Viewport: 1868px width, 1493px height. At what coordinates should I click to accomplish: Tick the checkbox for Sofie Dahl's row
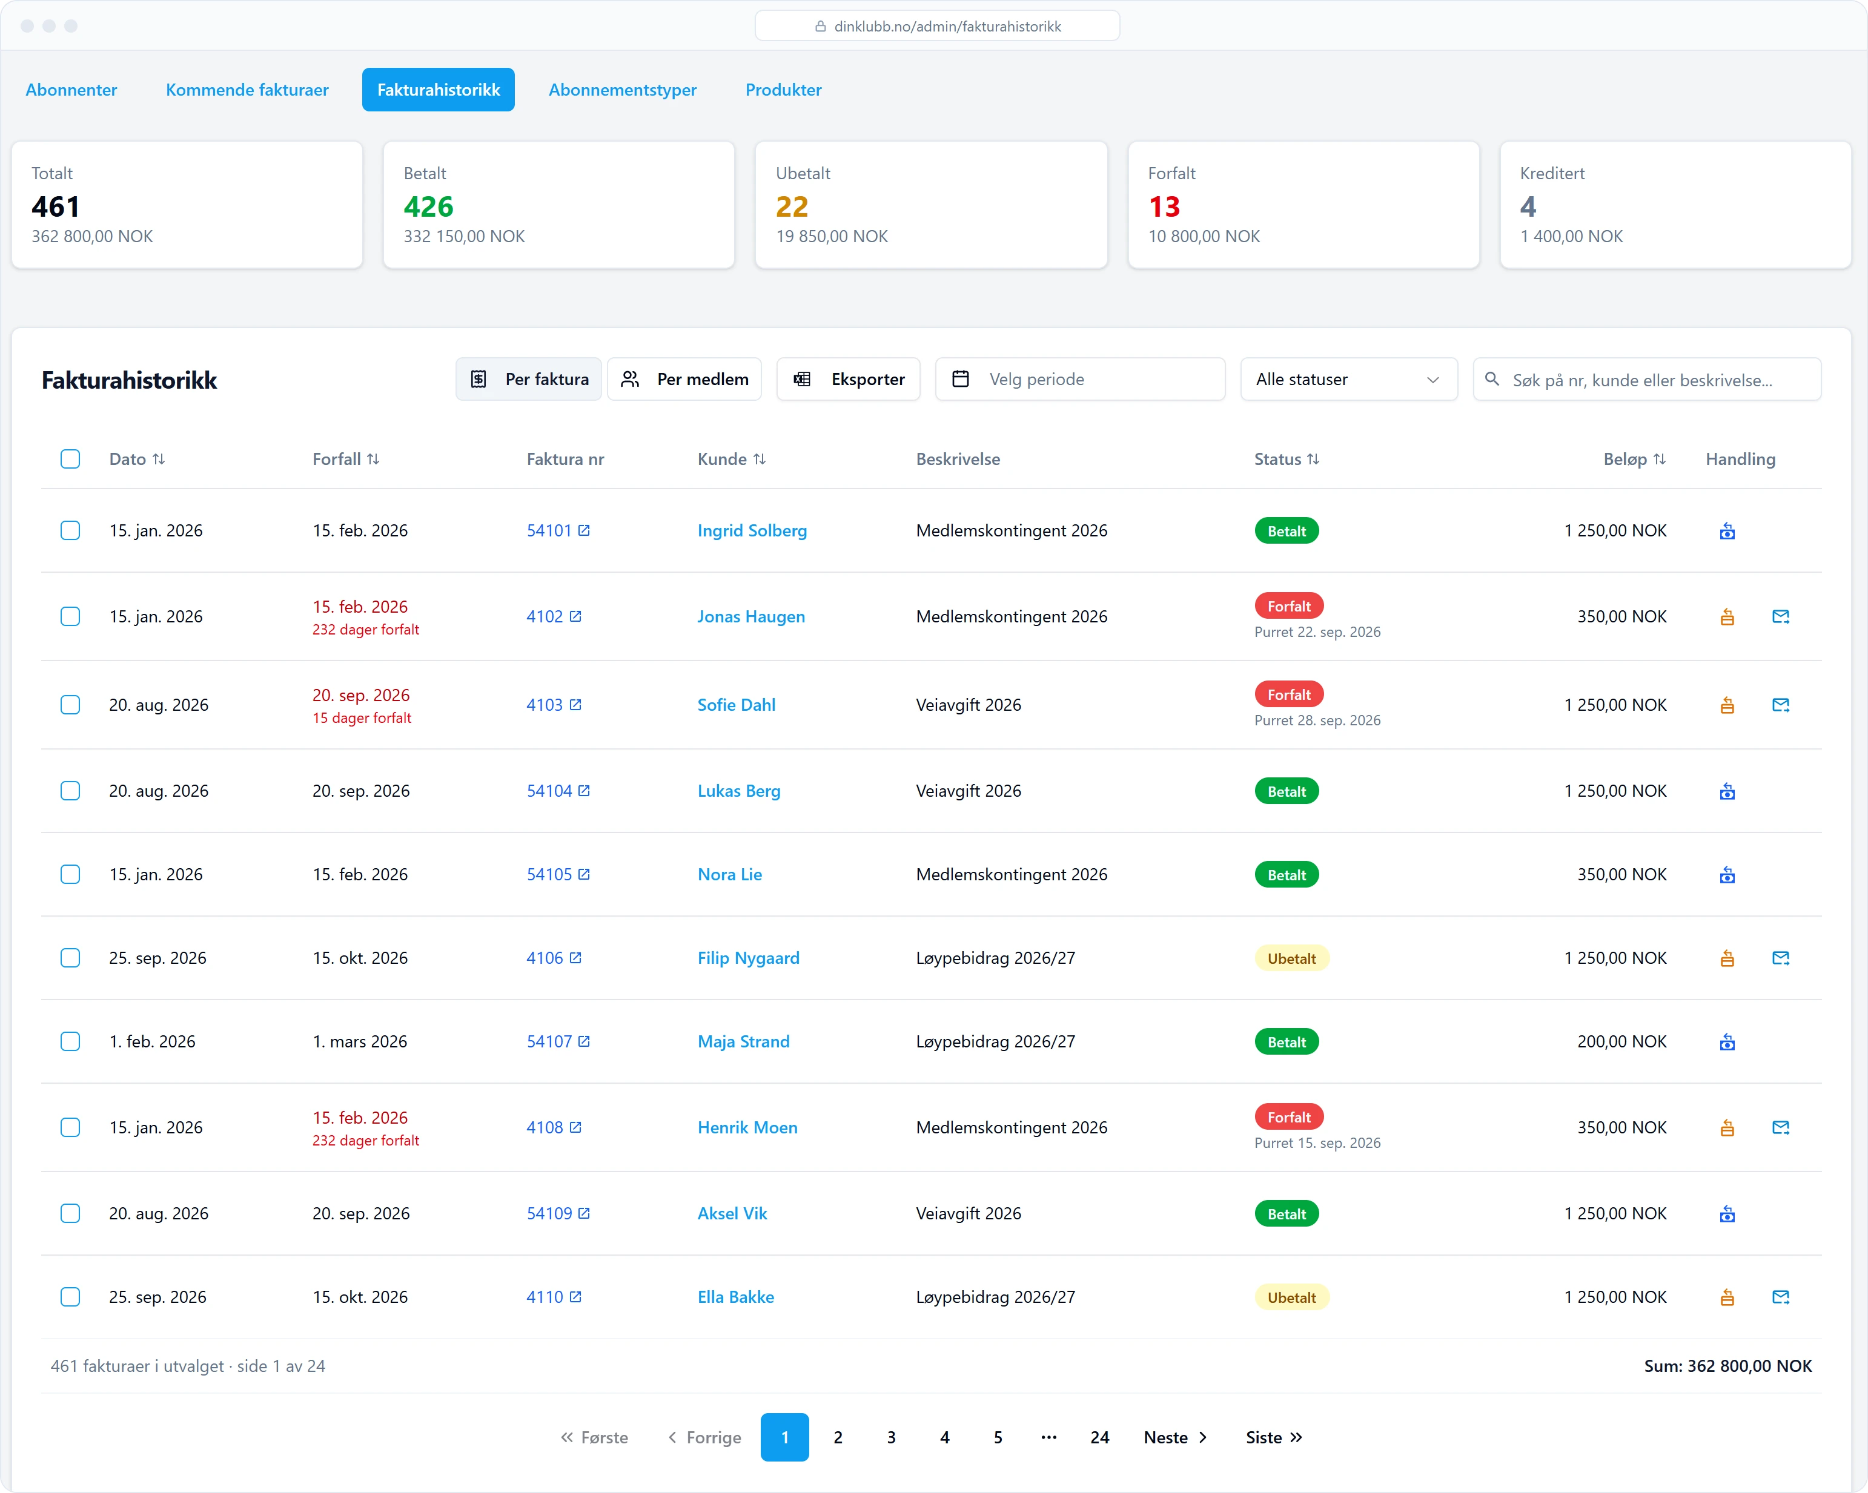70,705
